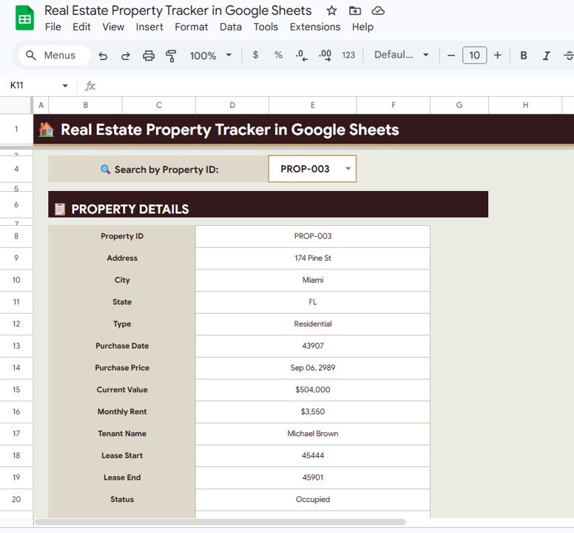Click the font size field showing 10
The width and height of the screenshot is (574, 533).
click(474, 56)
